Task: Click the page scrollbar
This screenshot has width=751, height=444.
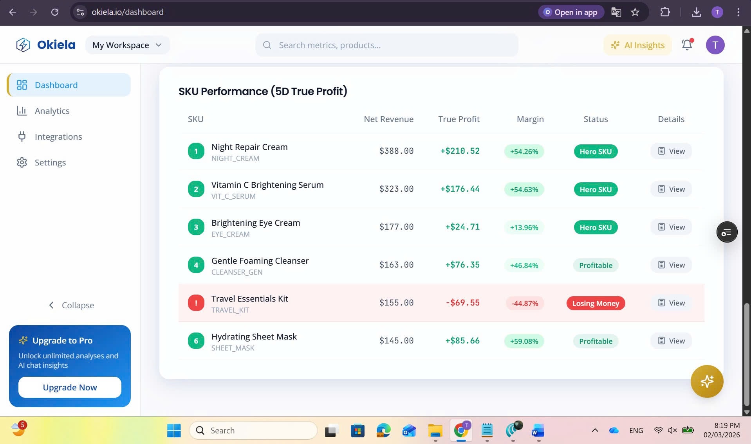Action: (746, 352)
